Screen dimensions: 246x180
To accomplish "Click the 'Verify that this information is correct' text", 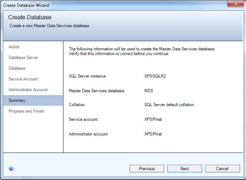I will pos(119,54).
